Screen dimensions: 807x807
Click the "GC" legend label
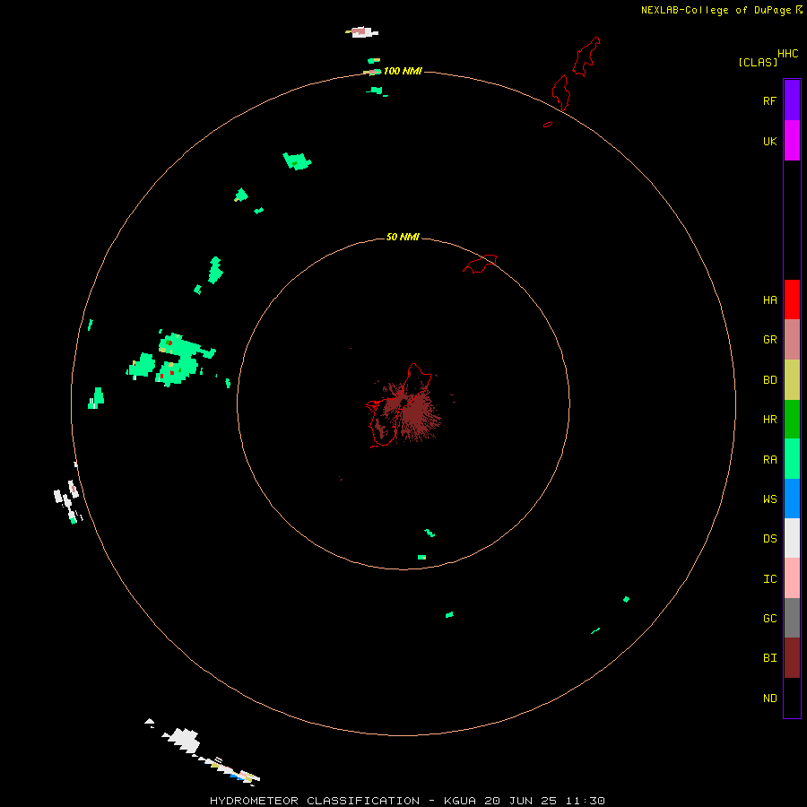769,619
